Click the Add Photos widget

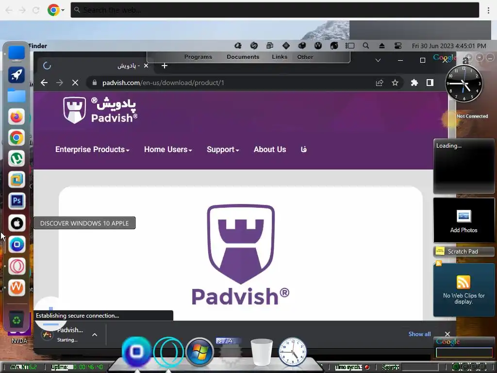tap(464, 221)
